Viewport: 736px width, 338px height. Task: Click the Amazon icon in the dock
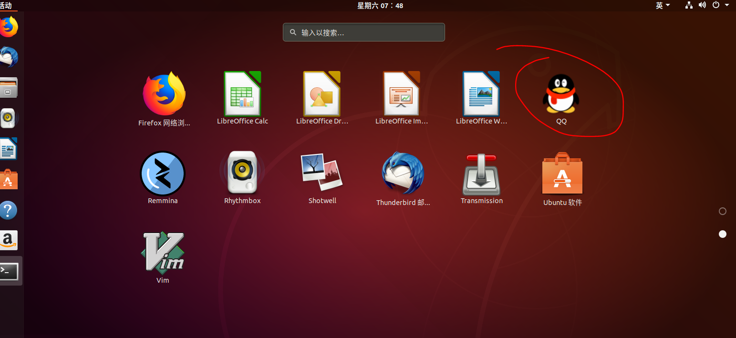tap(9, 240)
